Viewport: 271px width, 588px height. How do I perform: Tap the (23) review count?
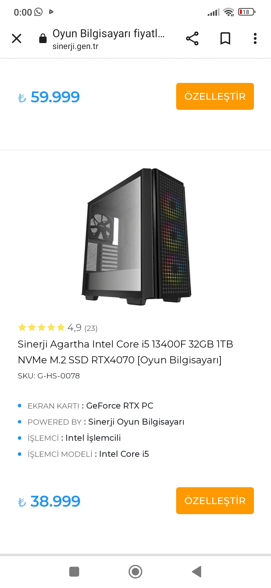point(91,328)
